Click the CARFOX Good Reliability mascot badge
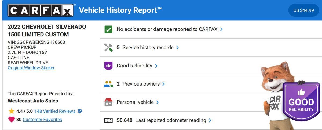The height and width of the screenshot is (130, 322). 301,102
